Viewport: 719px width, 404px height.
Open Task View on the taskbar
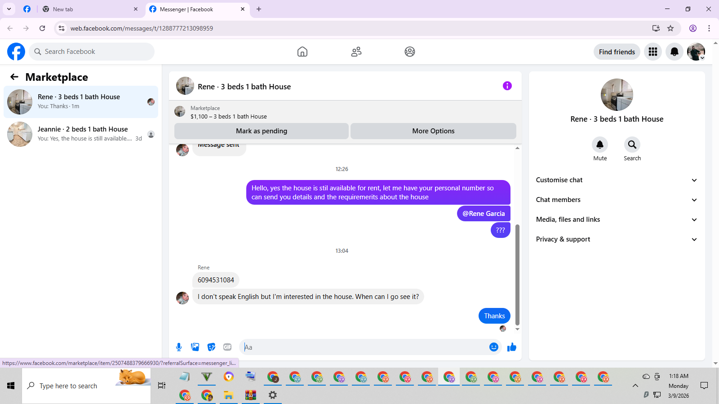162,386
